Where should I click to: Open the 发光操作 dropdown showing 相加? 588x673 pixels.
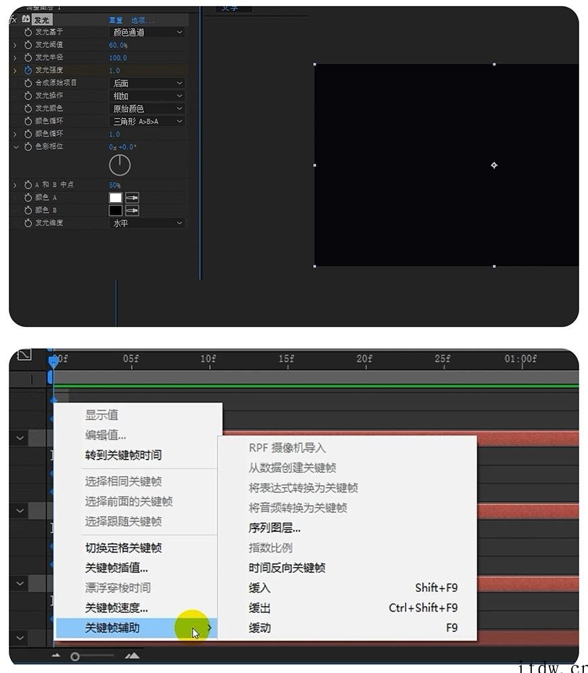coord(147,96)
